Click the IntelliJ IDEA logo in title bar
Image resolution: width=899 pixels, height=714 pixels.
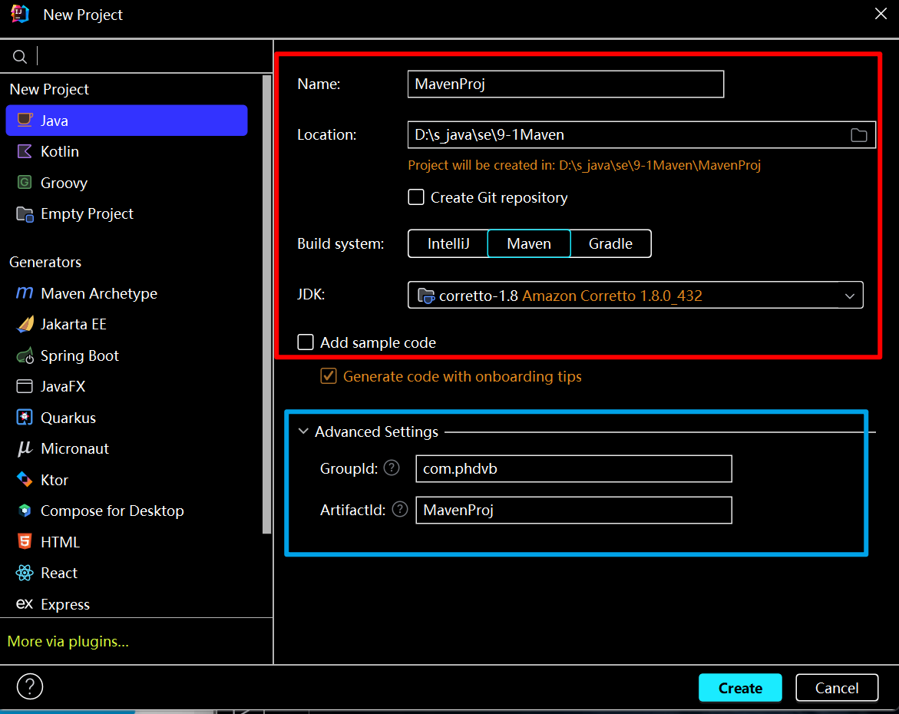click(x=20, y=14)
